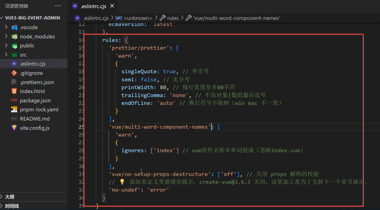The width and height of the screenshot is (380, 210).
Task: Open the index.html file
Action: tap(32, 91)
